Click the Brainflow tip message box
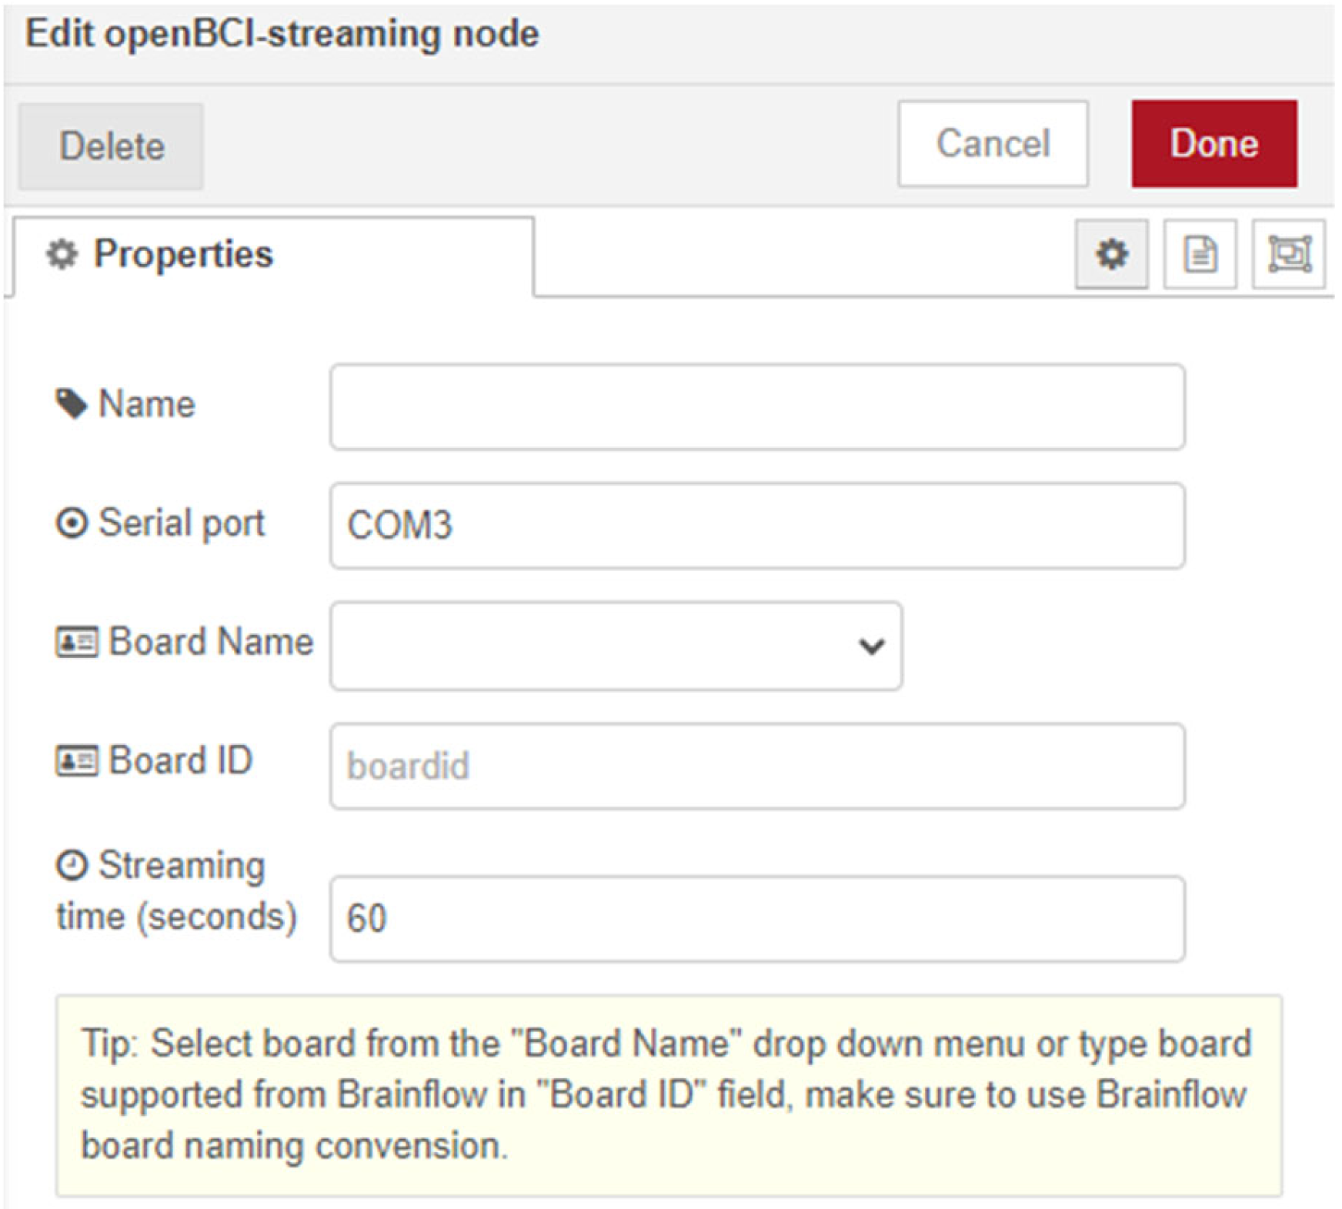 point(668,1095)
